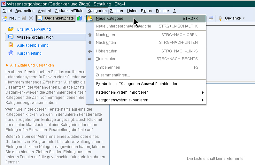This screenshot has width=255, height=165.
Task: Open the Zitation menu
Action: [116, 11]
